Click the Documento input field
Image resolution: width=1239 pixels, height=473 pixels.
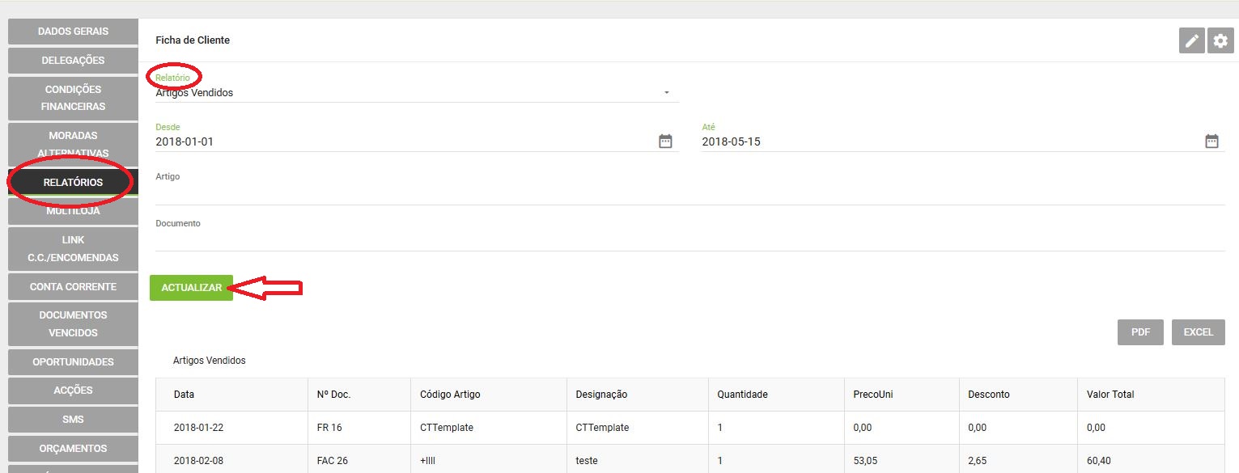coord(690,240)
